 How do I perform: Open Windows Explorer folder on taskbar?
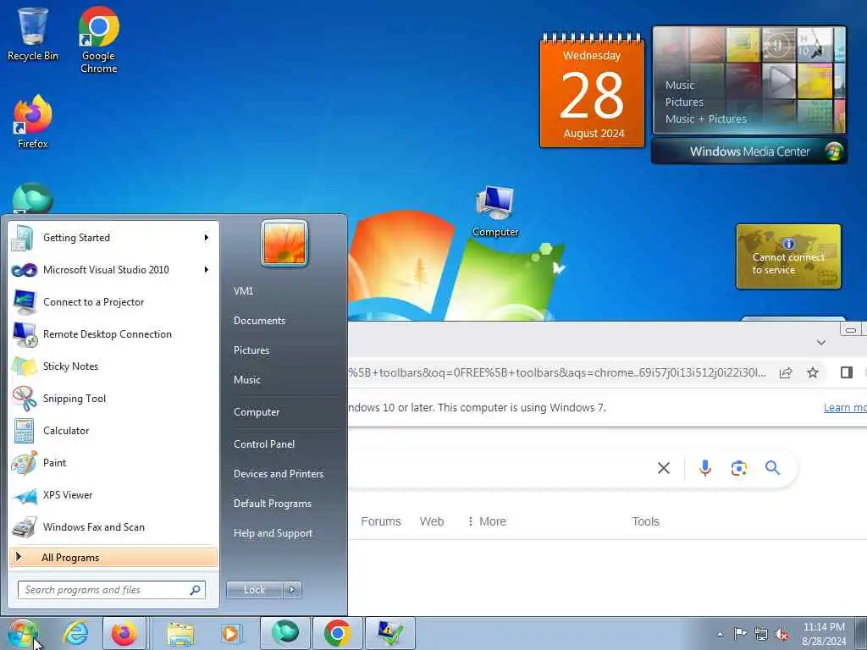click(x=181, y=634)
